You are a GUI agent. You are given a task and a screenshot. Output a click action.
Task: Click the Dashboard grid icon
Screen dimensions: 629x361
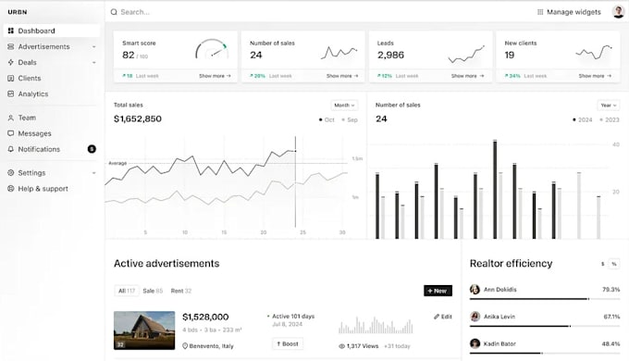(x=11, y=31)
